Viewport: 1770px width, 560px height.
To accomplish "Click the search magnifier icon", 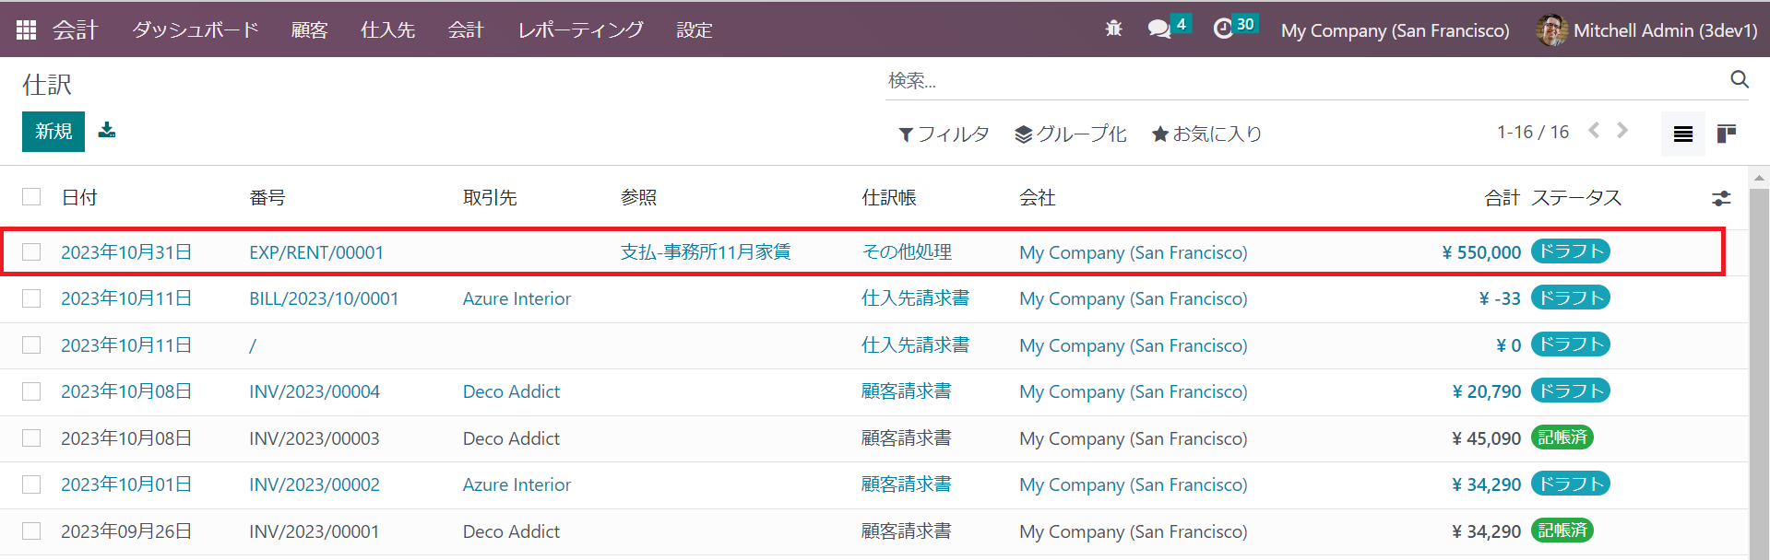I will point(1739,80).
